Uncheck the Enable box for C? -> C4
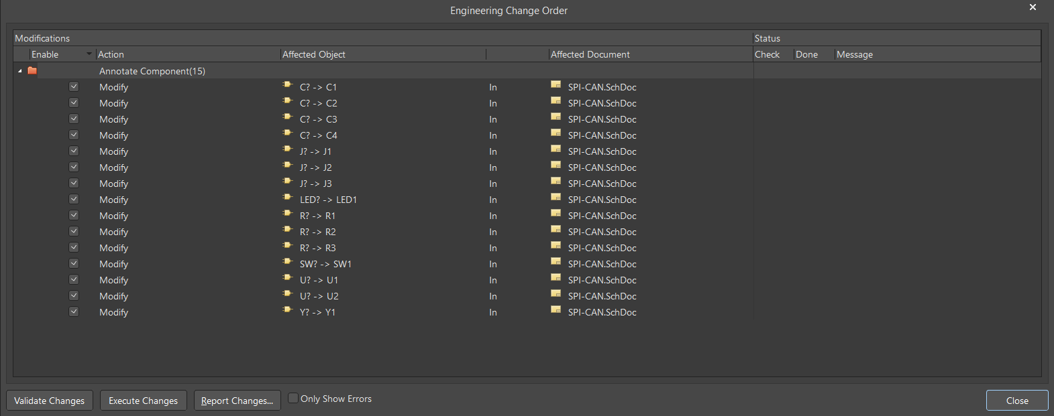Screen dimensions: 1054x416 (74, 135)
